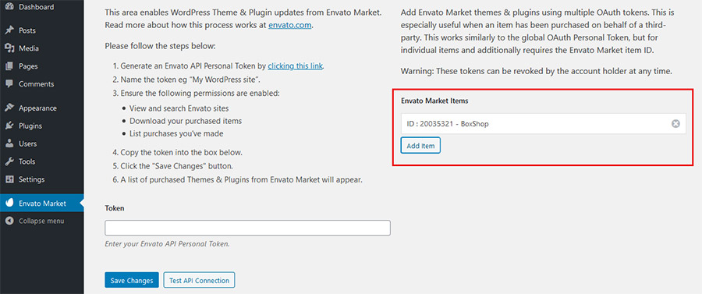Click the Posts pushpin icon

9,30
